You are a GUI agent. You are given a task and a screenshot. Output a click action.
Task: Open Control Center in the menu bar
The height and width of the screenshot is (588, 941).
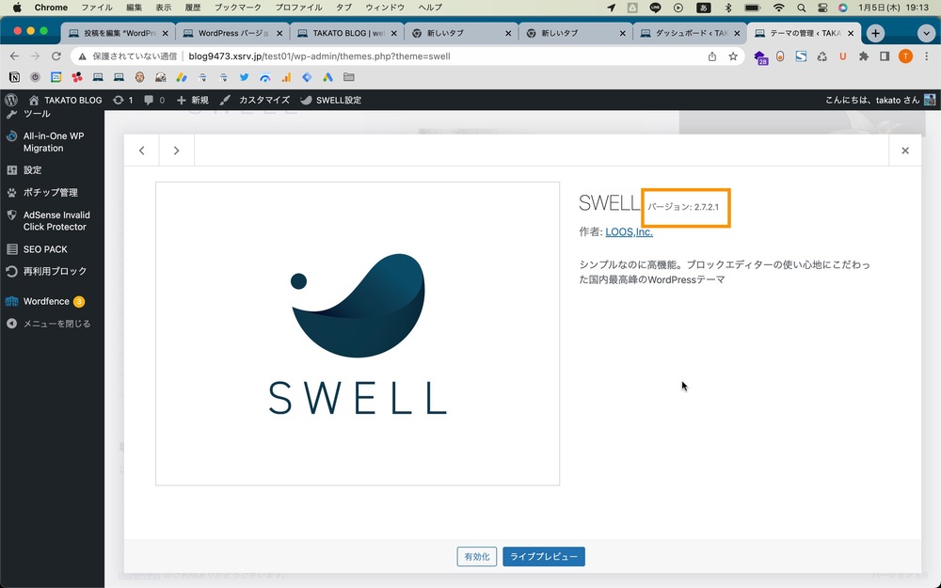pyautogui.click(x=822, y=8)
